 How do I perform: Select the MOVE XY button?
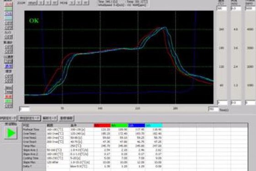click(x=86, y=3)
